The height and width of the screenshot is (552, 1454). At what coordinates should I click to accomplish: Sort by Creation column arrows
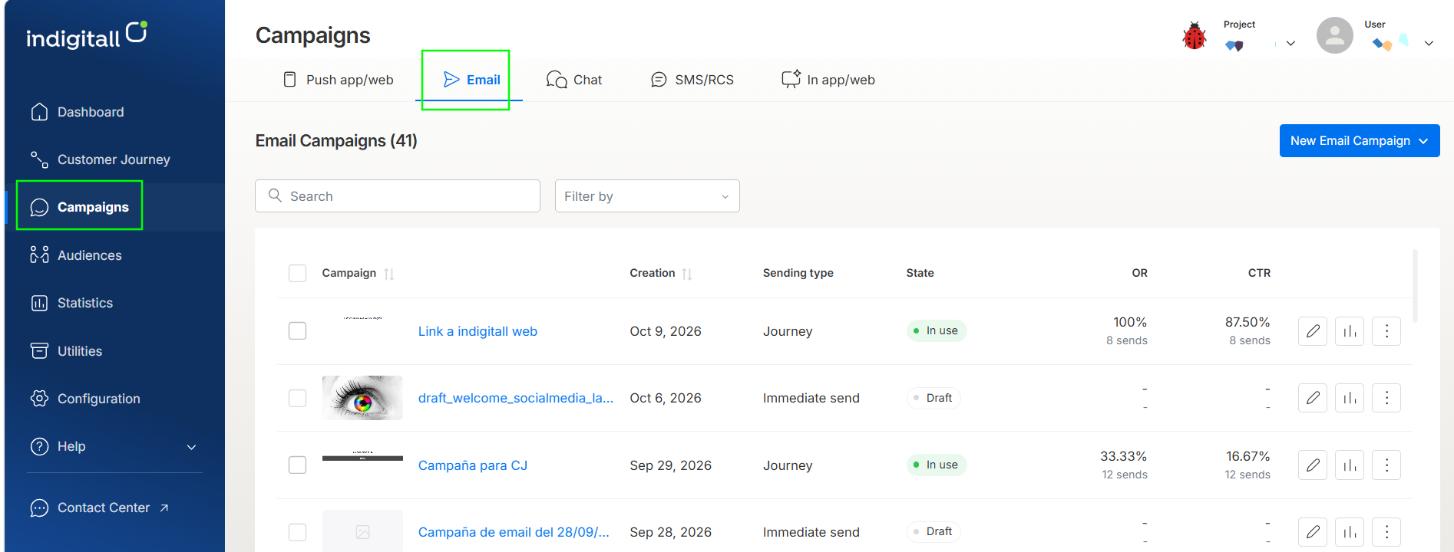tap(687, 274)
